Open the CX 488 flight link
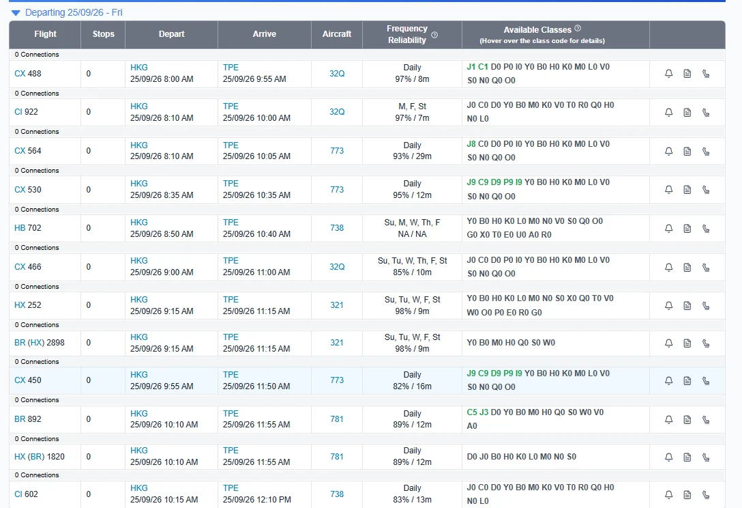The height and width of the screenshot is (508, 742). (x=28, y=74)
